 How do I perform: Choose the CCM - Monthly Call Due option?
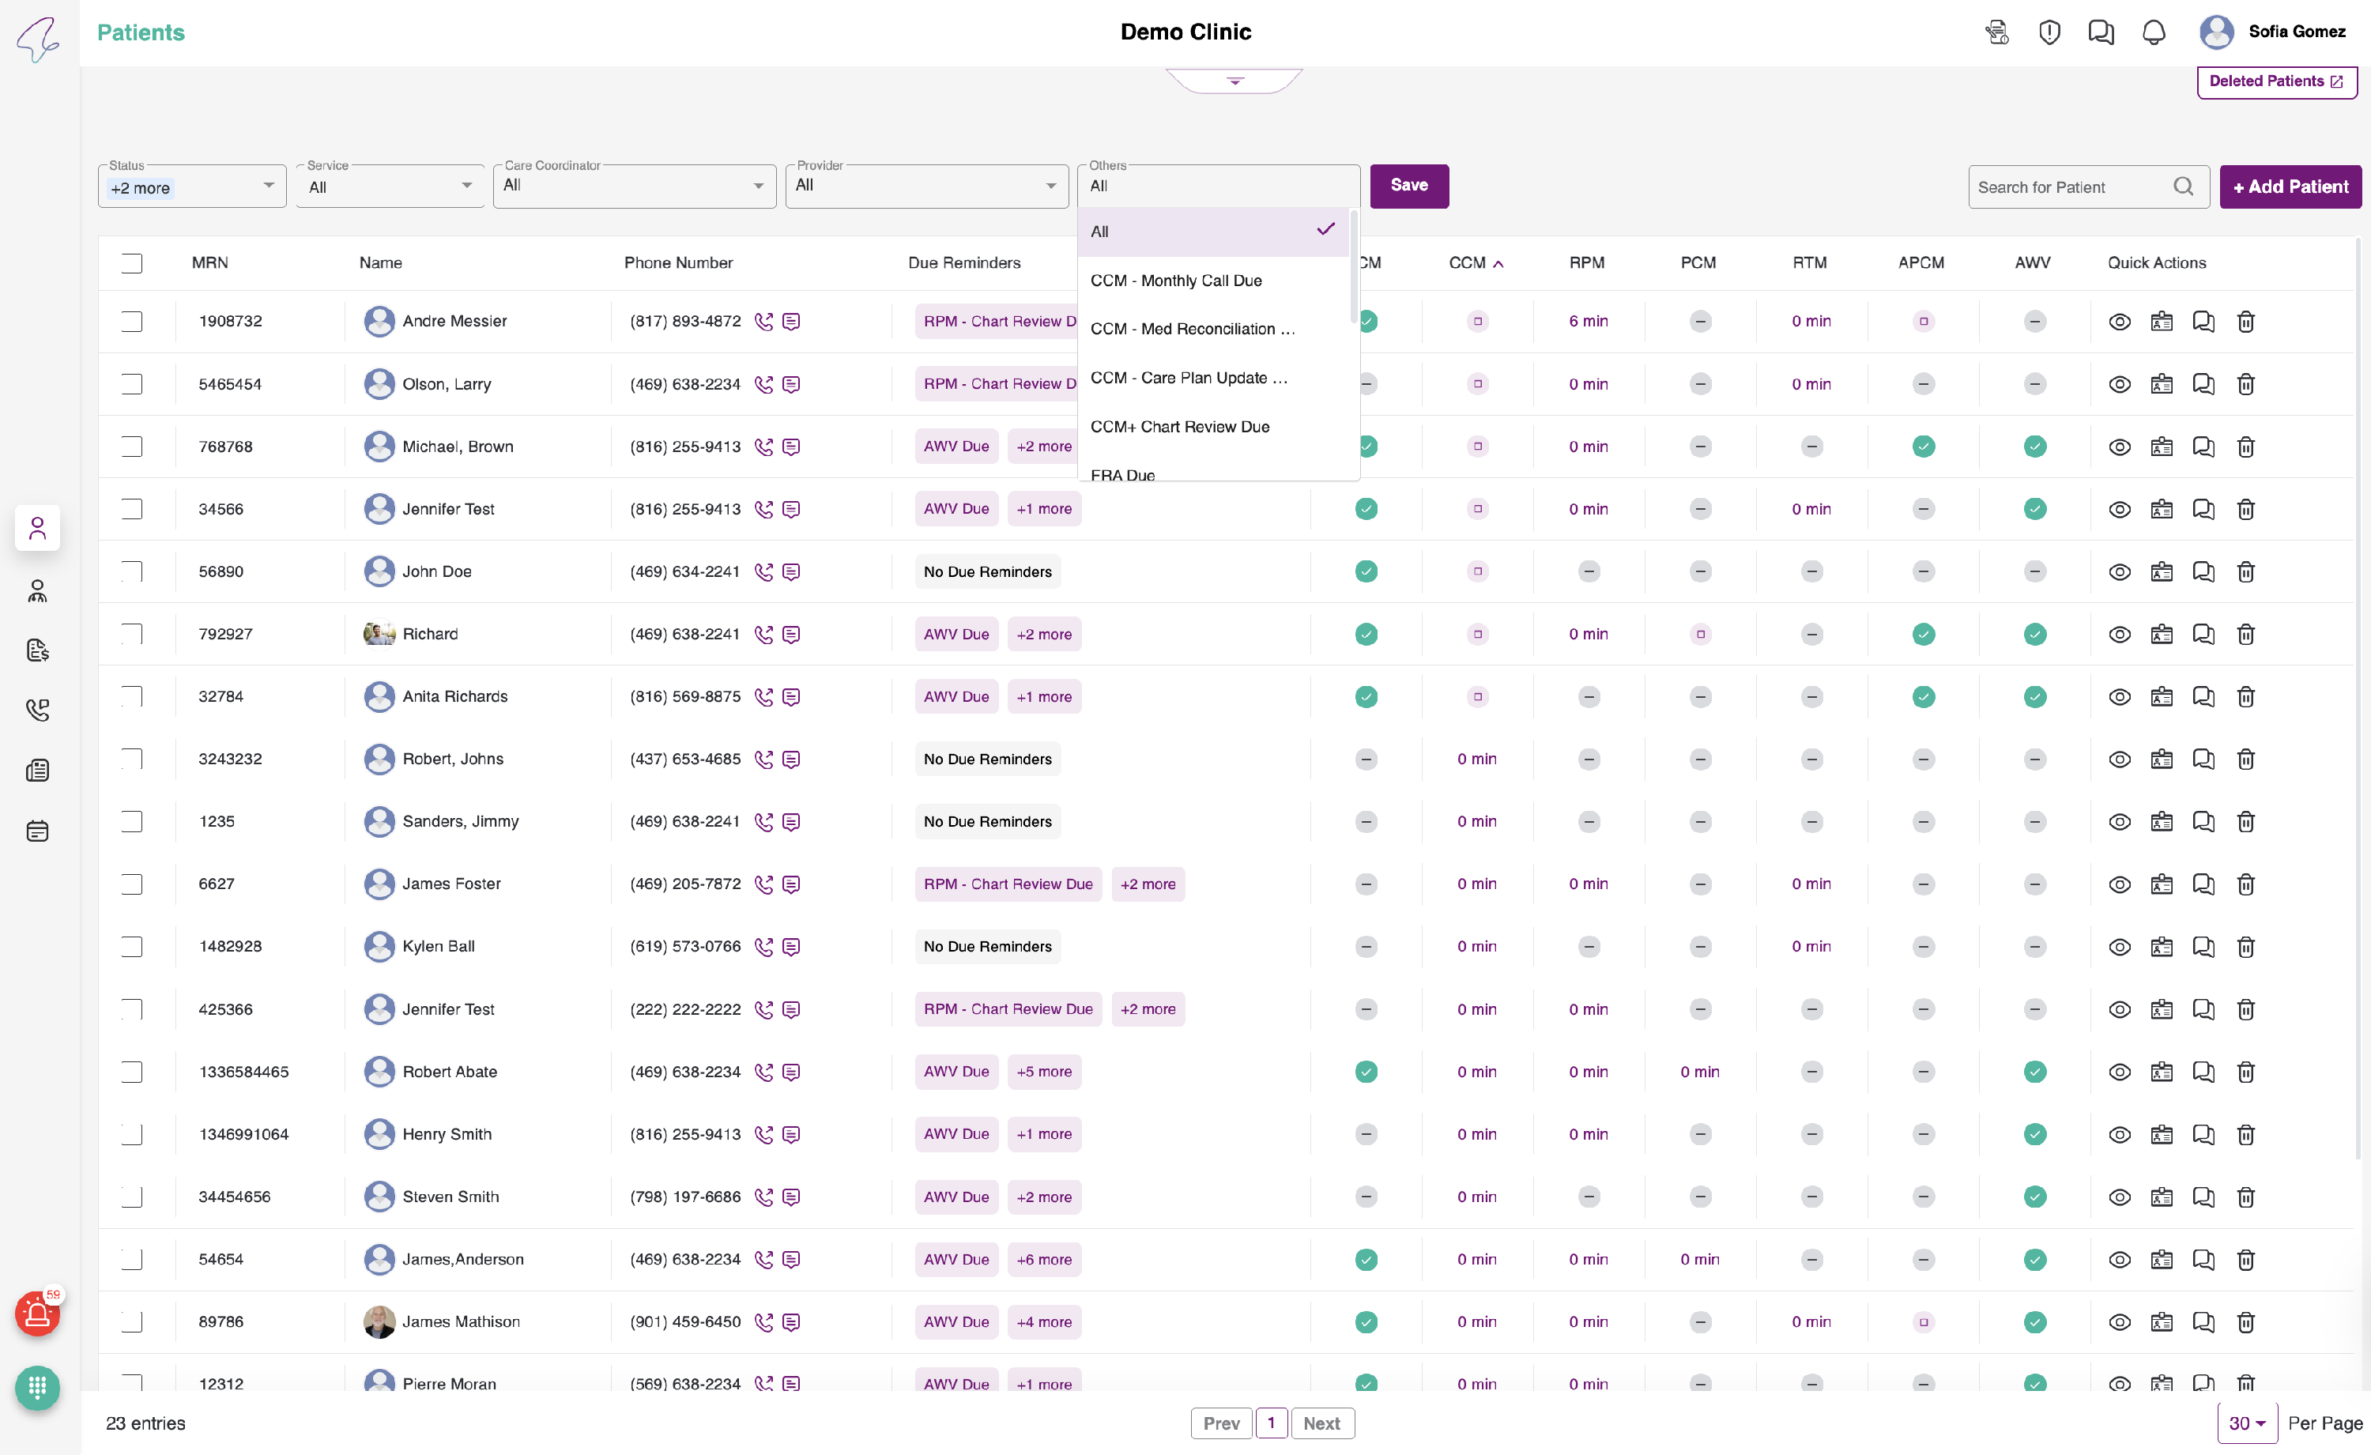click(x=1176, y=281)
